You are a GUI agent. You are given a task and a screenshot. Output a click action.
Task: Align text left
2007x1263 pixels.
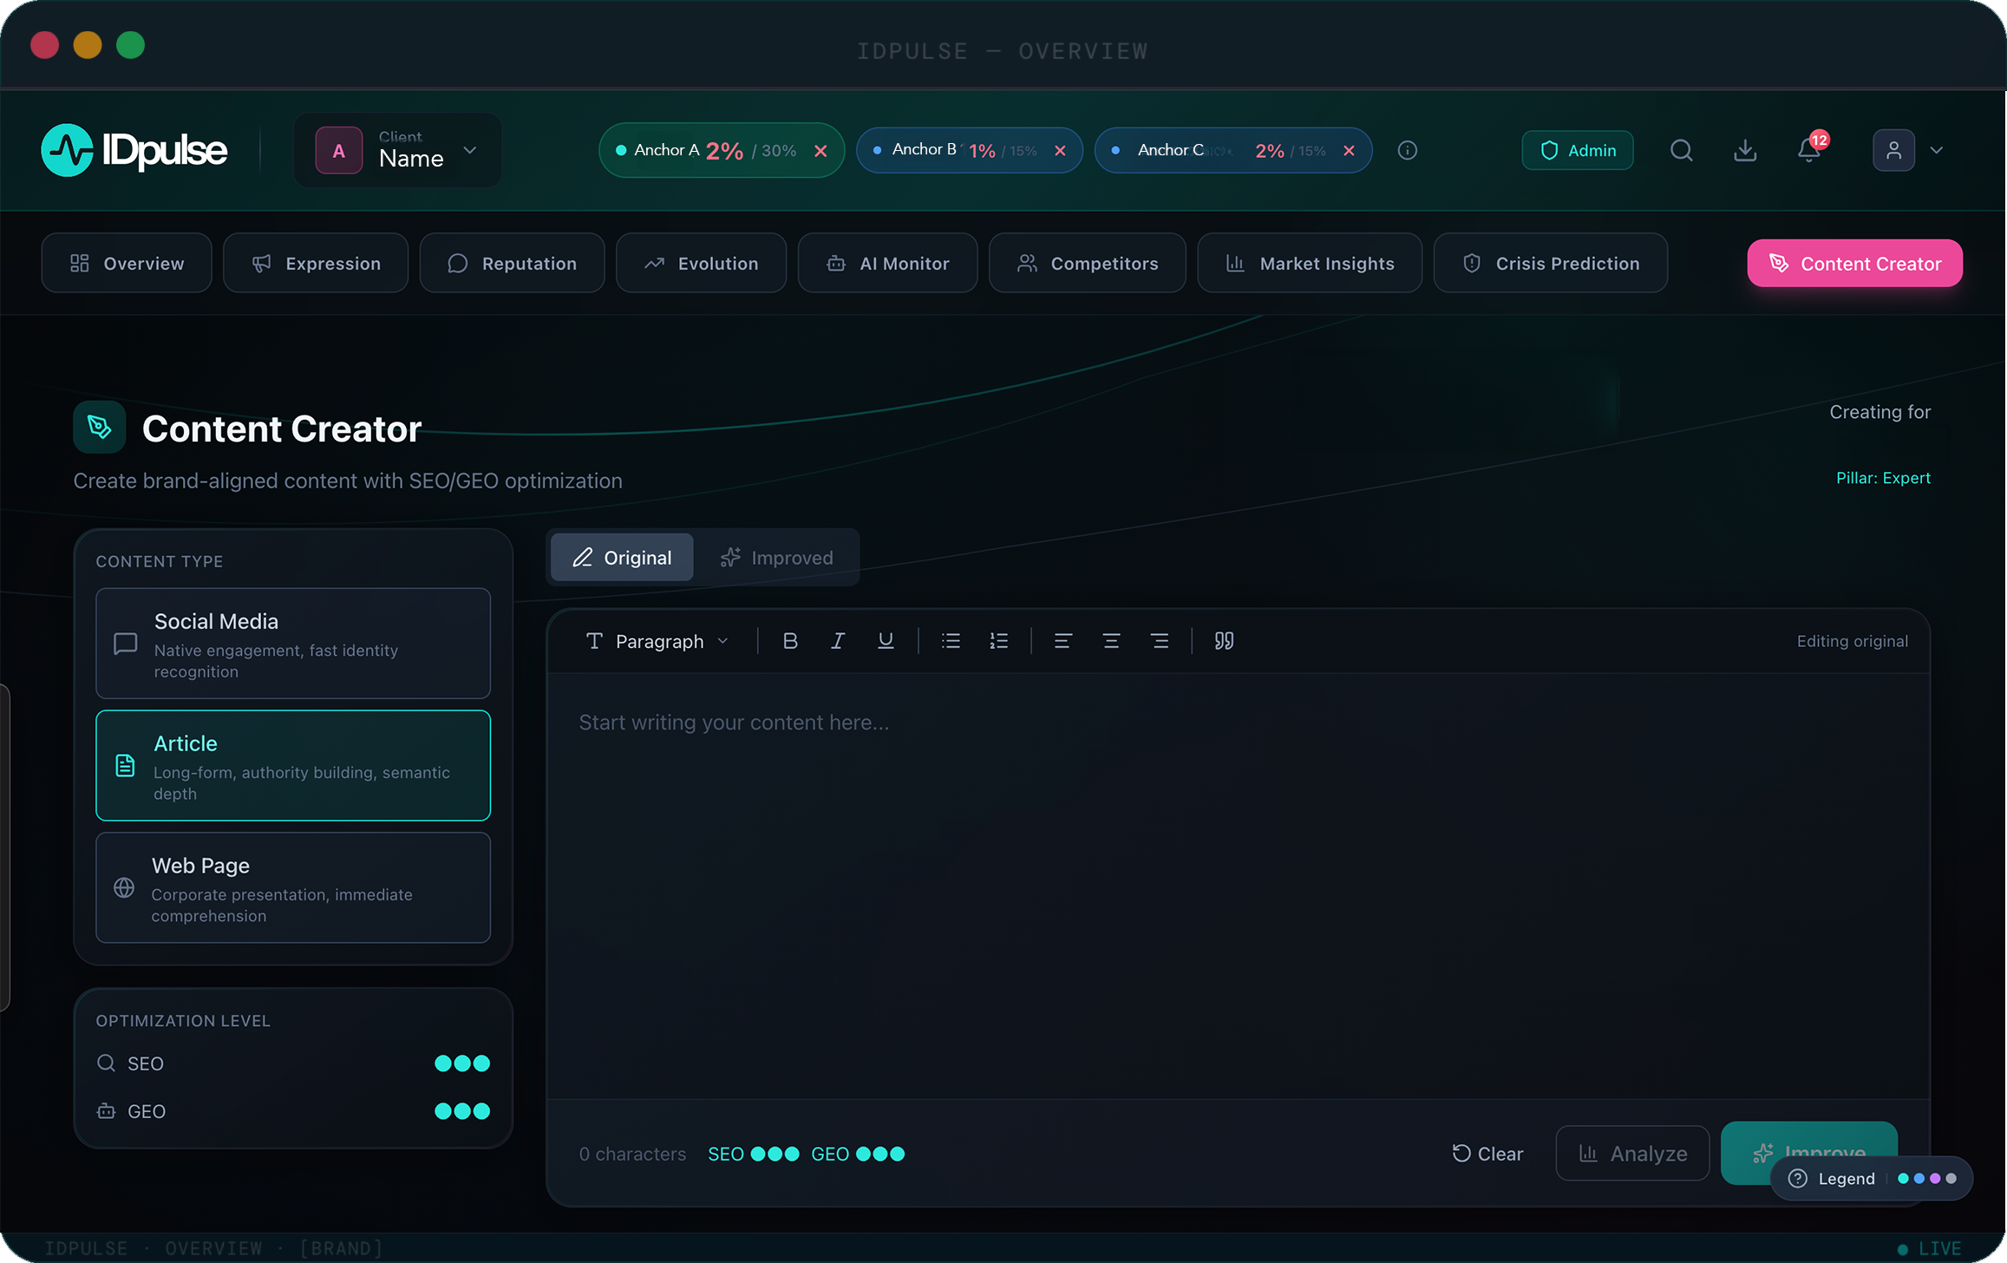coord(1063,641)
